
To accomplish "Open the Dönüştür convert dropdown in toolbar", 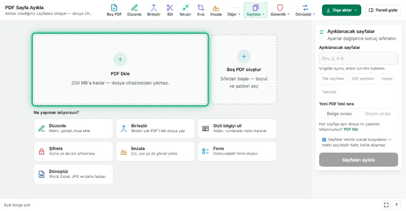I will pos(305,10).
